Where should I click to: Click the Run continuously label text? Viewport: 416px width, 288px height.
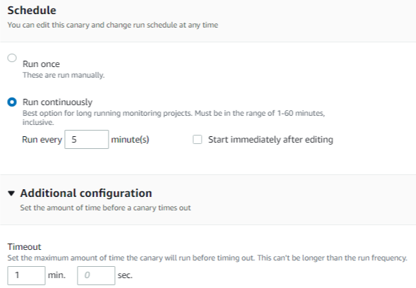[58, 102]
